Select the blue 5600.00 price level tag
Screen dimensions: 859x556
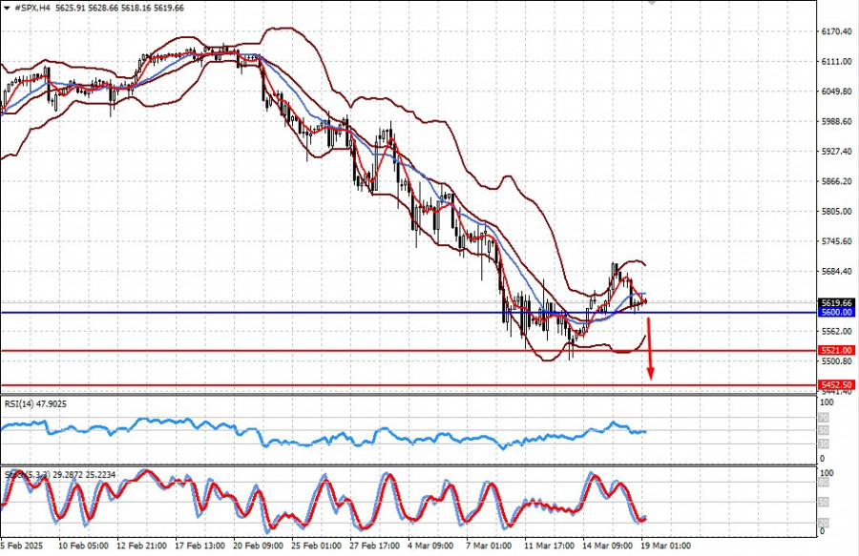pos(836,313)
